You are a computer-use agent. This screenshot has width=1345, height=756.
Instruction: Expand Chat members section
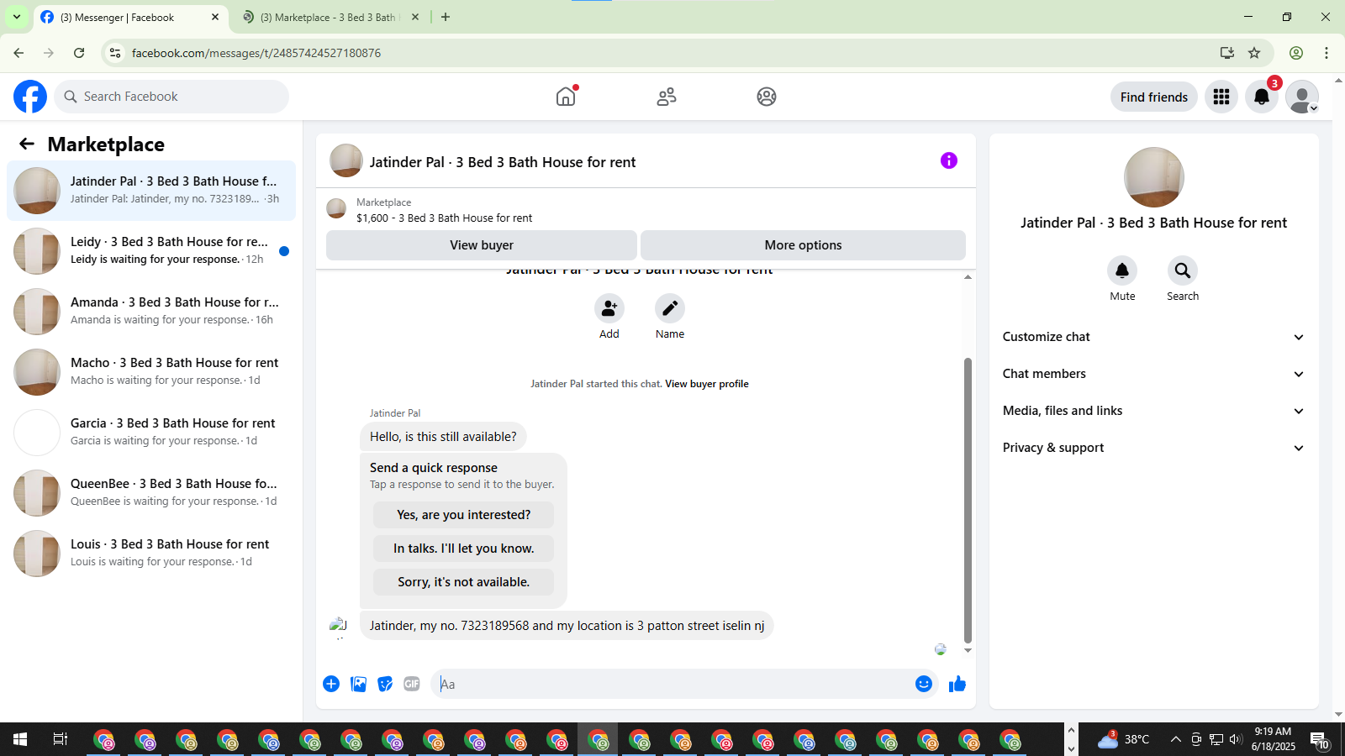[x=1153, y=374]
